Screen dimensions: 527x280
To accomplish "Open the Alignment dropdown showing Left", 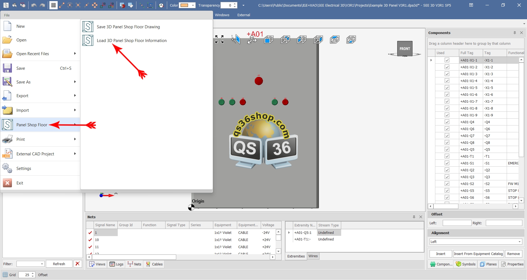I will [x=519, y=242].
